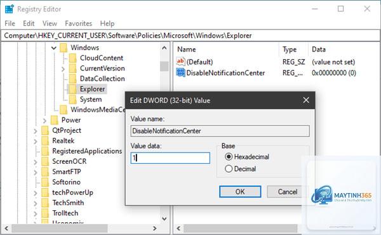381x235 pixels.
Task: Expand the techPowerUp tree node
Action: [x=36, y=193]
